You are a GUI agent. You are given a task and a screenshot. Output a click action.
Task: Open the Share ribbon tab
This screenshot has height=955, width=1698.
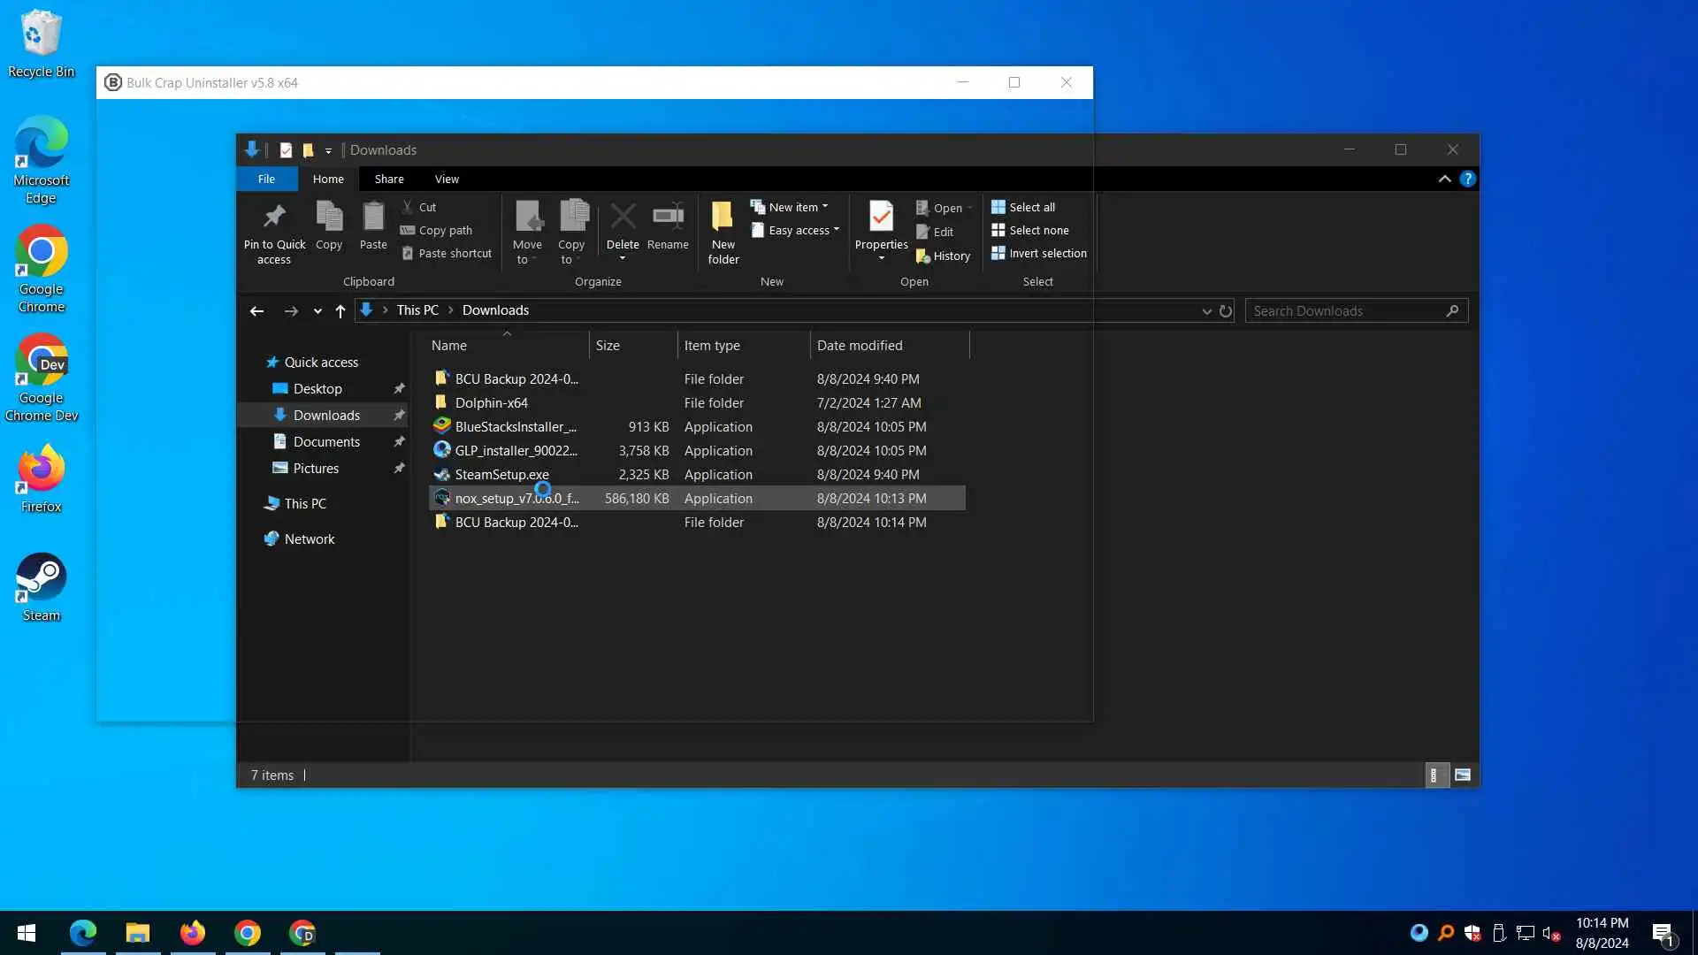[x=389, y=180]
